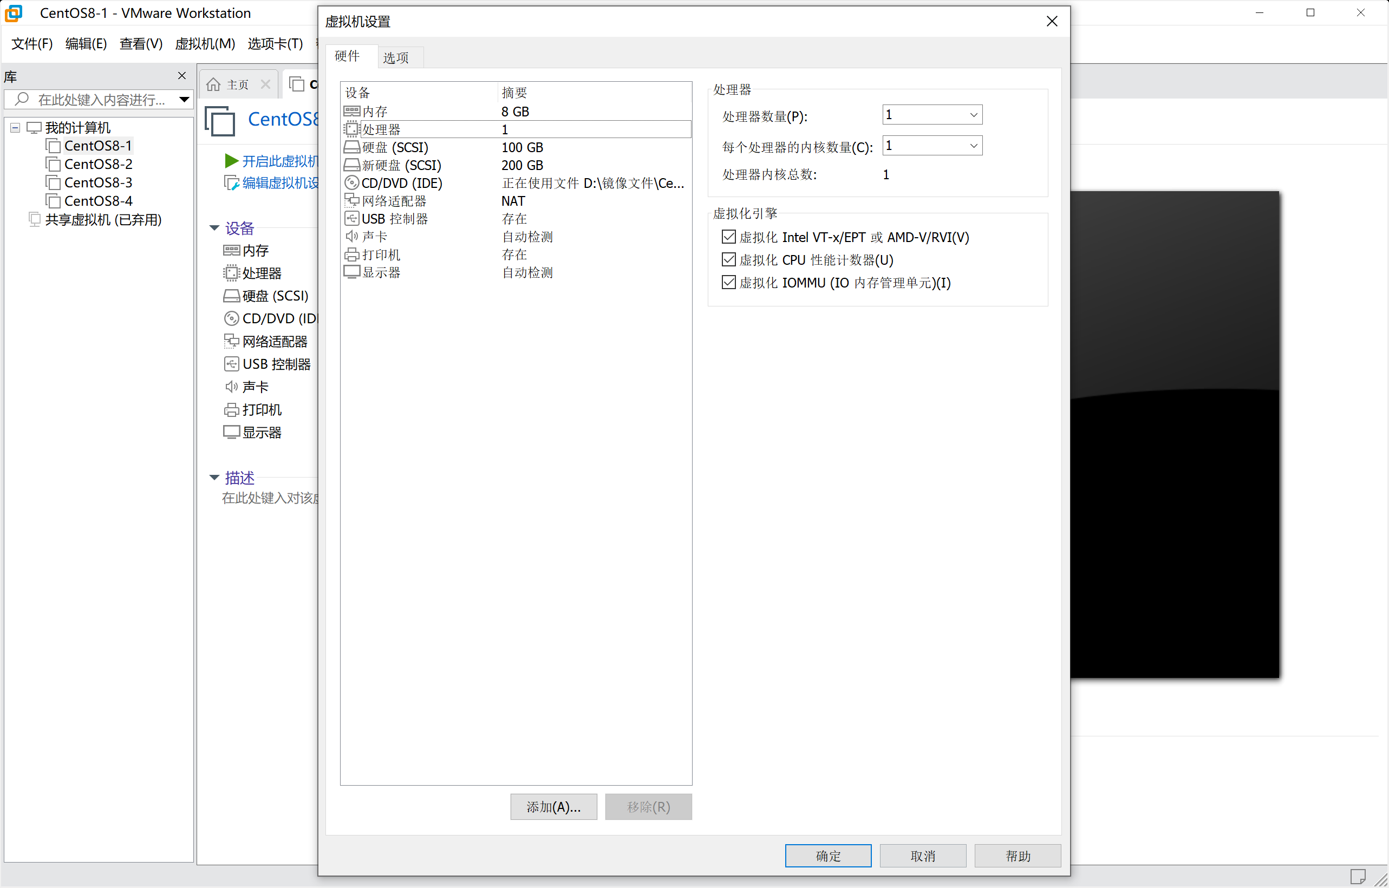Select the sound card (声卡) speaker icon
Image resolution: width=1389 pixels, height=888 pixels.
351,237
